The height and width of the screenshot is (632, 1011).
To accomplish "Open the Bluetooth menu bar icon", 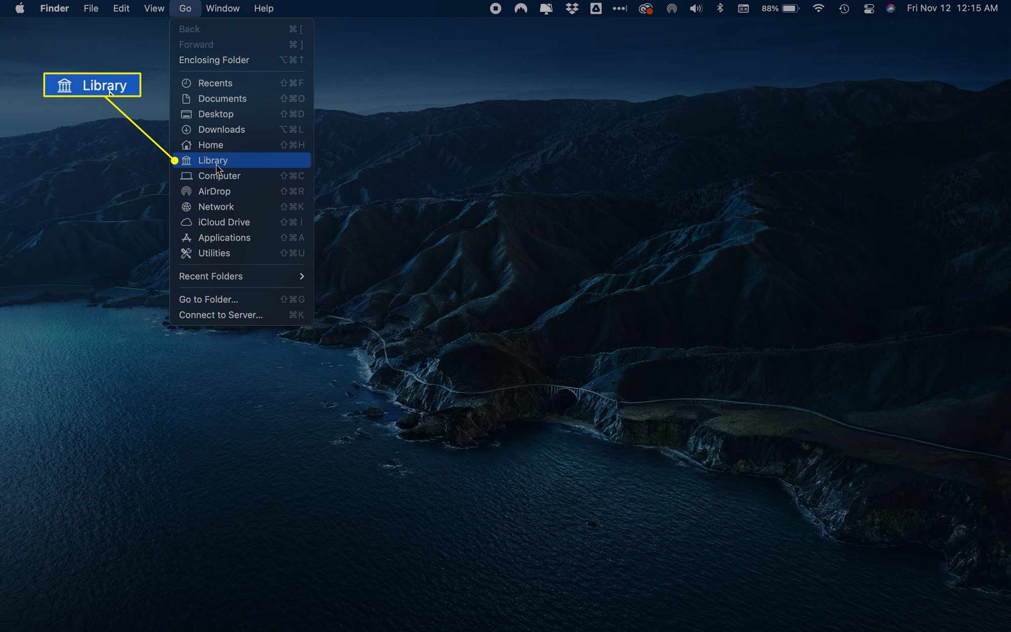I will pyautogui.click(x=720, y=9).
